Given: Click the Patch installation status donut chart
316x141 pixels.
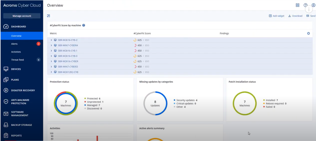Looking at the screenshot, I should pos(245,103).
